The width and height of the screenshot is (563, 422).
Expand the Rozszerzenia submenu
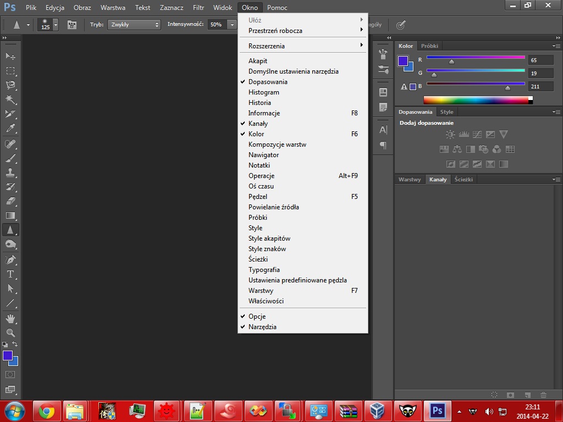(x=303, y=46)
